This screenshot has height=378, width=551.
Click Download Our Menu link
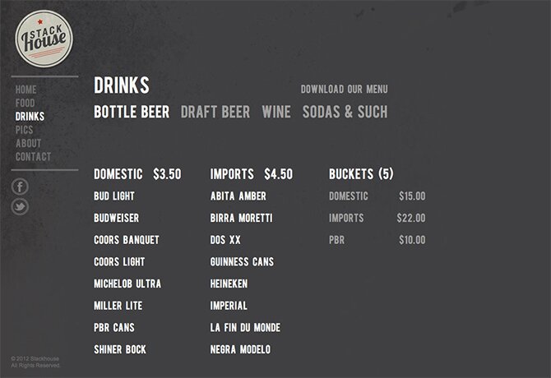345,89
